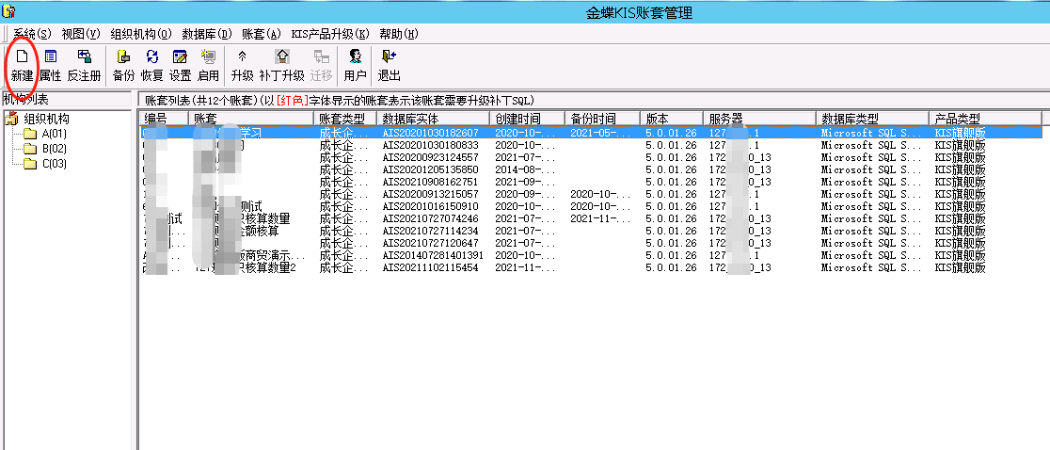Viewport: 1050px width, 450px height.
Task: Open the 视图(V) menu
Action: (80, 34)
